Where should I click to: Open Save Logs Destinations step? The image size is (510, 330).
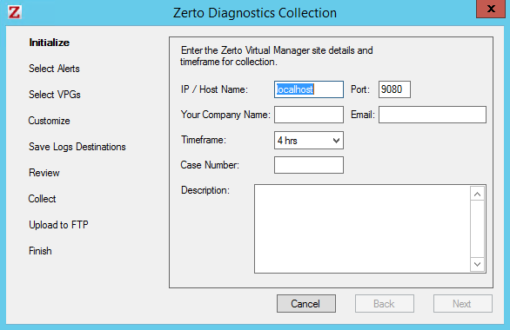(x=77, y=147)
